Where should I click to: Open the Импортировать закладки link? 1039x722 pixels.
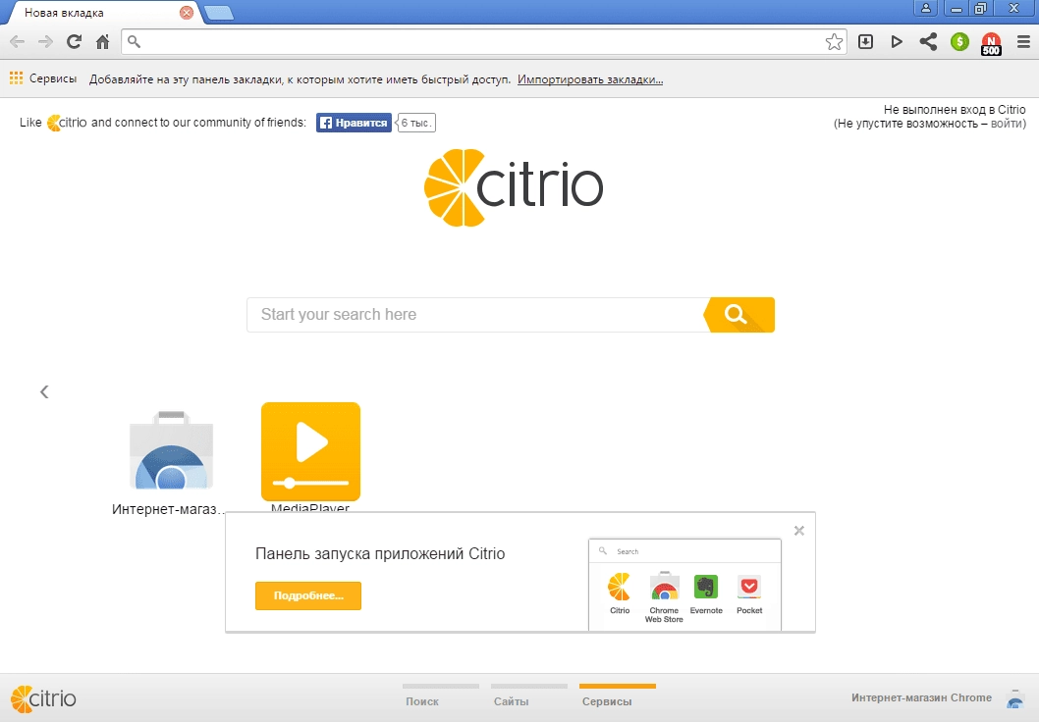[590, 79]
